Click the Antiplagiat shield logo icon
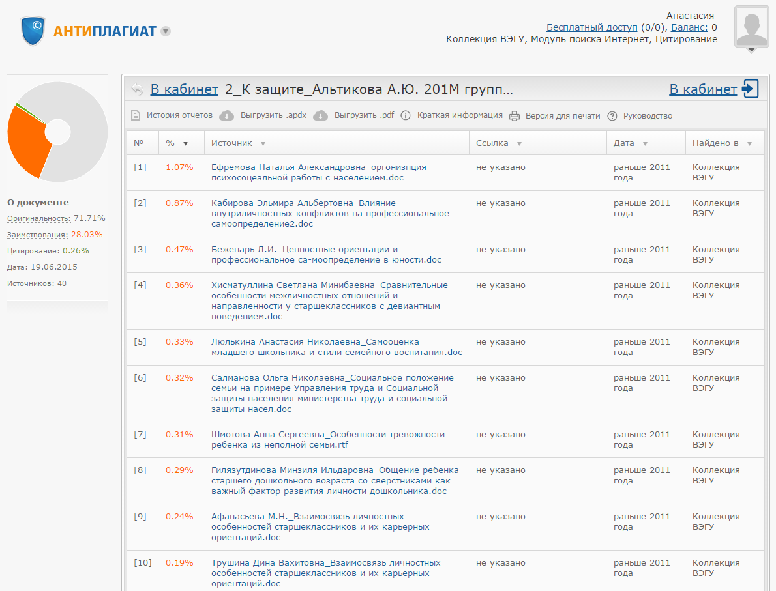776x591 pixels. [x=33, y=31]
